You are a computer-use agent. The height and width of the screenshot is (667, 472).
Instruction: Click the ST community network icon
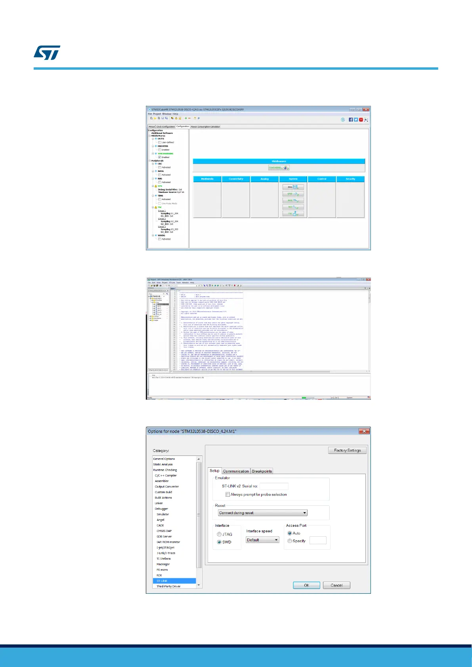[366, 120]
